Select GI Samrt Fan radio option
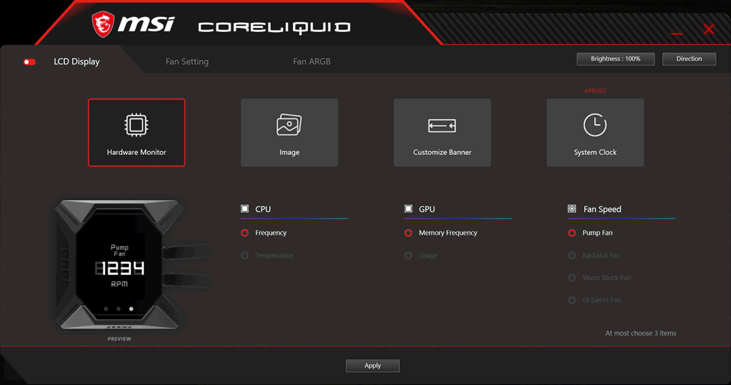The width and height of the screenshot is (731, 385). pos(572,300)
